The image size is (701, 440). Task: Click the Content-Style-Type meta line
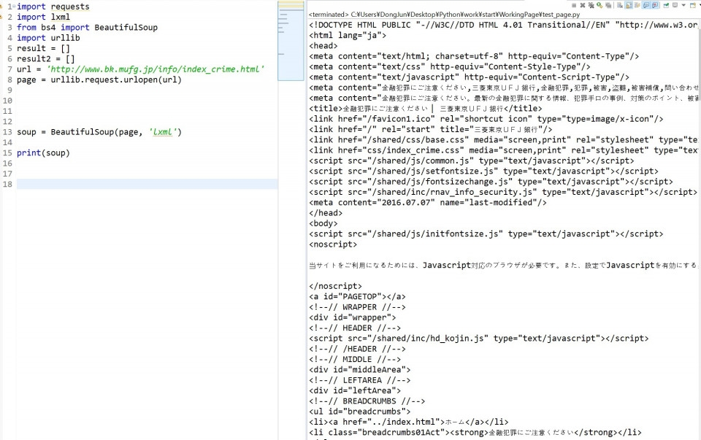click(450, 67)
